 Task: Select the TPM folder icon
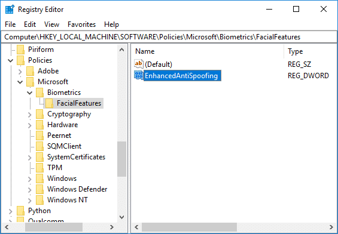click(40, 168)
